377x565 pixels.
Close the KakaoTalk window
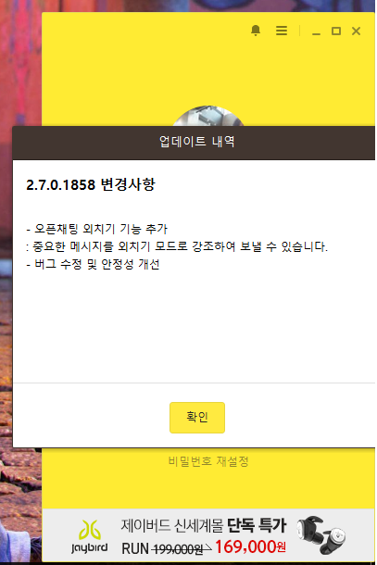[356, 31]
